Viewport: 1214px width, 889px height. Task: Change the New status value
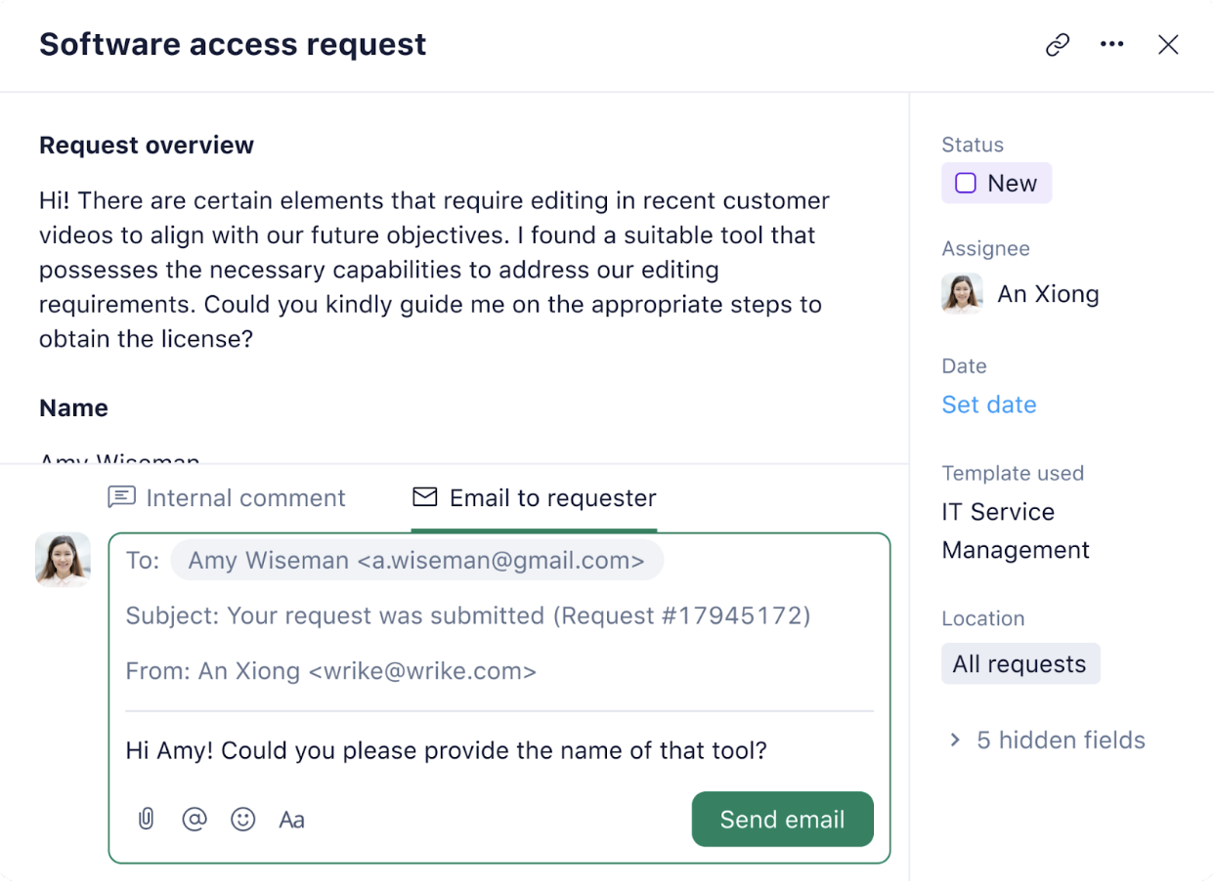coord(996,183)
